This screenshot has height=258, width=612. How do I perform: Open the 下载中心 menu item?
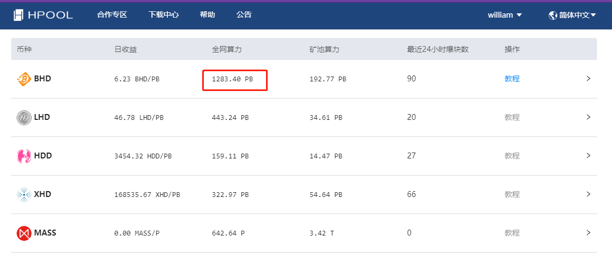pyautogui.click(x=164, y=15)
